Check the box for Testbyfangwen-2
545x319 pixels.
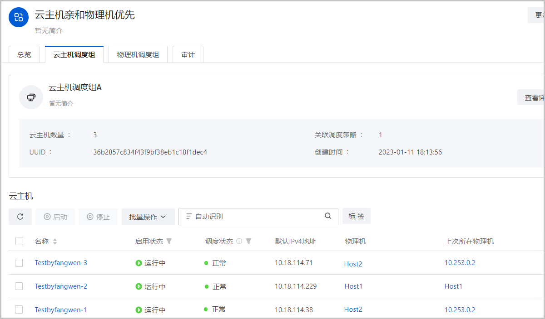coord(19,286)
